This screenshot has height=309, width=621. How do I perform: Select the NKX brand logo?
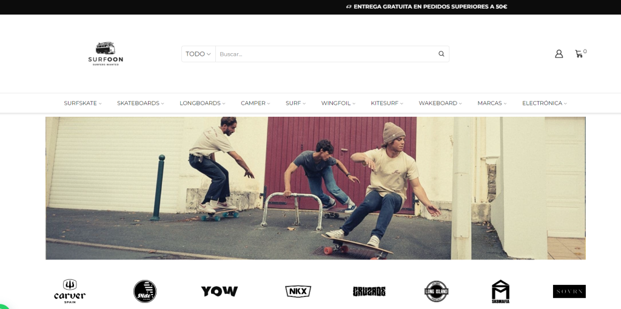coord(298,291)
